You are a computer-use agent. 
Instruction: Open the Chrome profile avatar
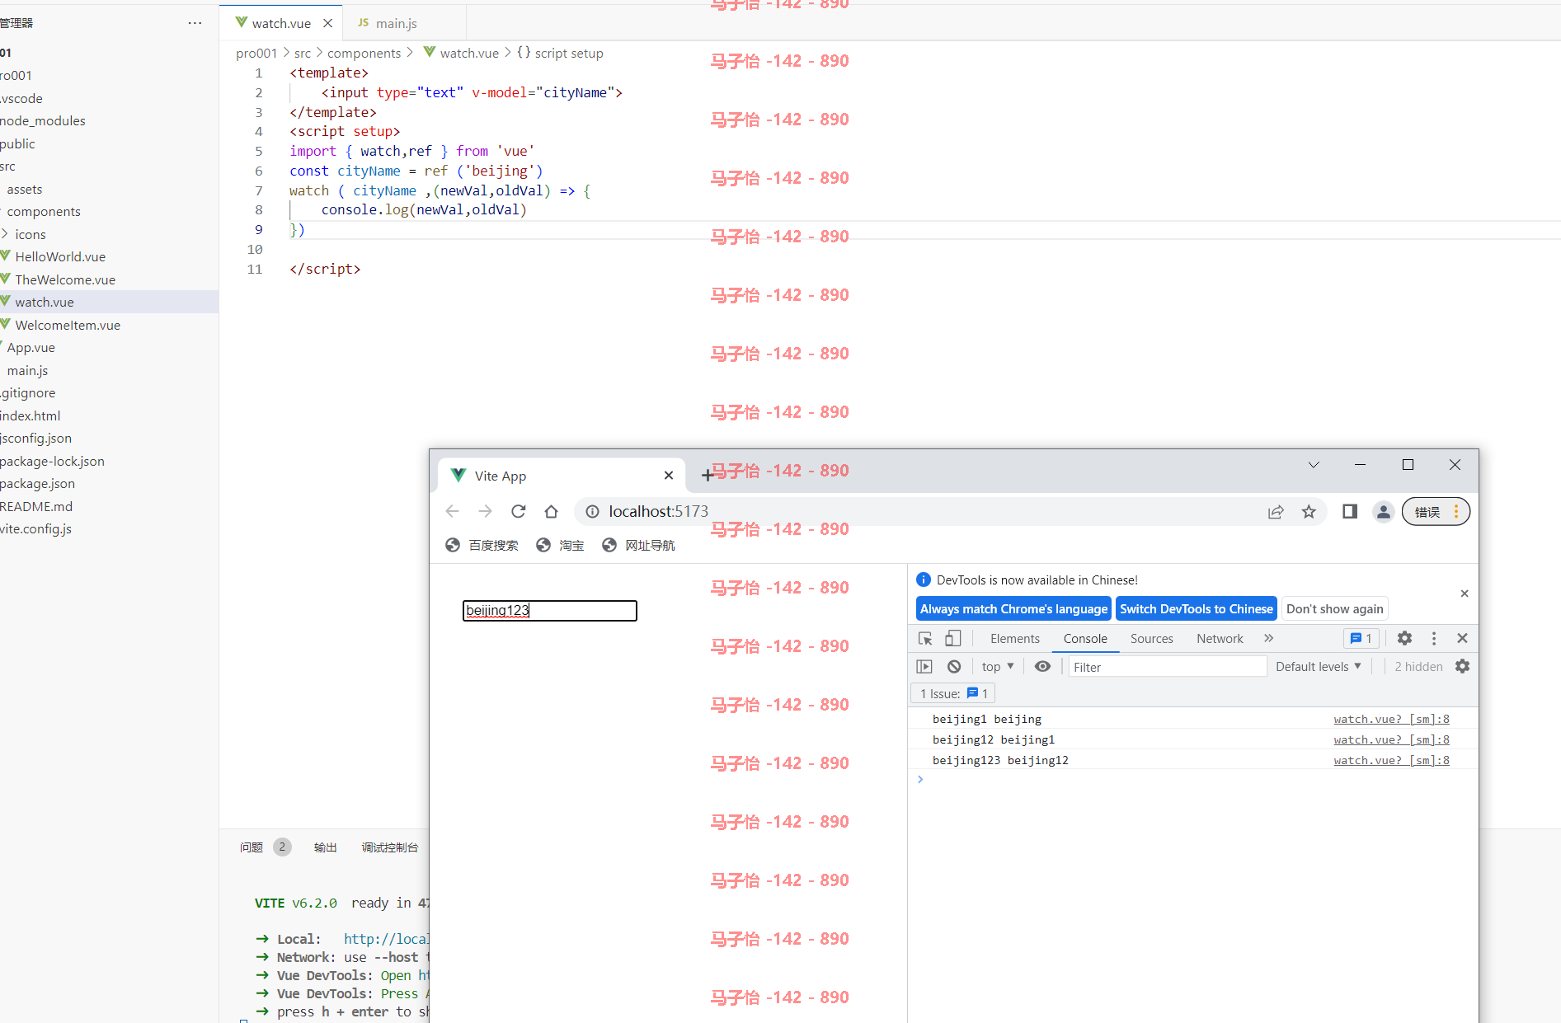[x=1383, y=512]
